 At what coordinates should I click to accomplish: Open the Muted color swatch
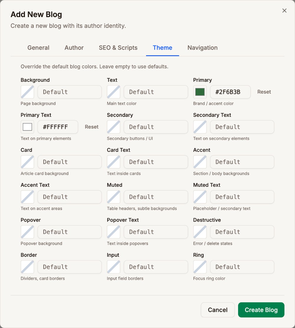click(x=114, y=197)
